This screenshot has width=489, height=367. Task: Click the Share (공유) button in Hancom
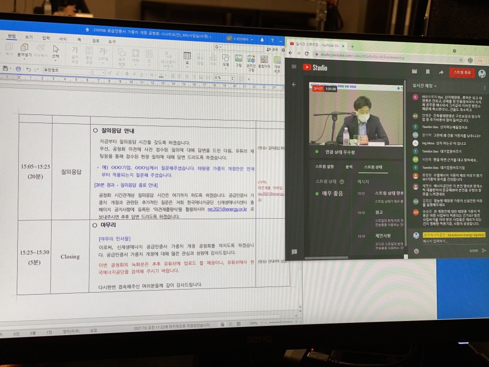click(x=272, y=49)
